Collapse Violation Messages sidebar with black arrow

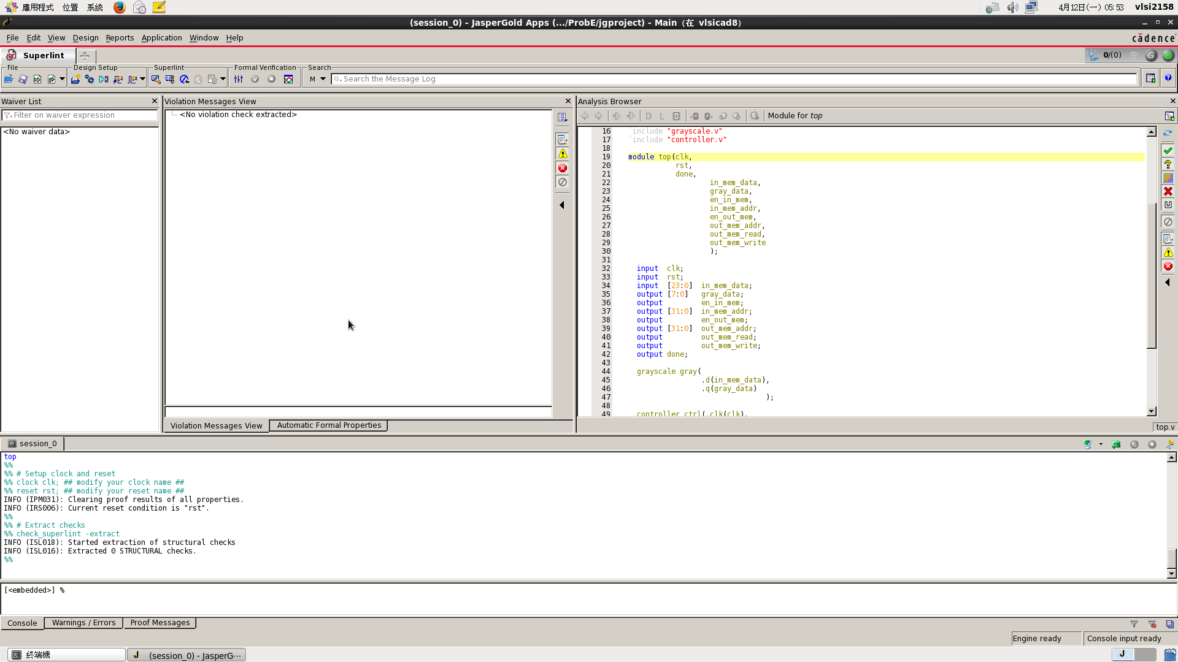562,205
